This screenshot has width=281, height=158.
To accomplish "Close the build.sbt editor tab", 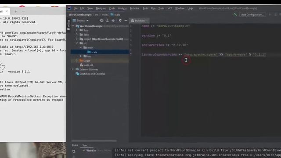I will pyautogui.click(x=147, y=21).
